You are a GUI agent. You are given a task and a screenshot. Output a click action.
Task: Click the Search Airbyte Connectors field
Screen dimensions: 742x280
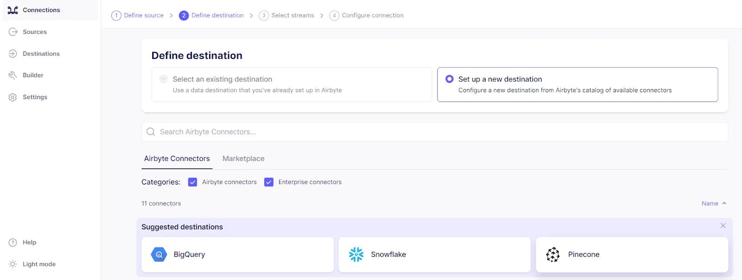435,132
